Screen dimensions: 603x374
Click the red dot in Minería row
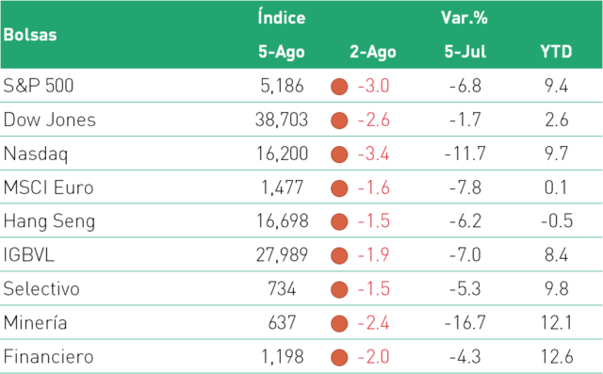click(x=339, y=323)
